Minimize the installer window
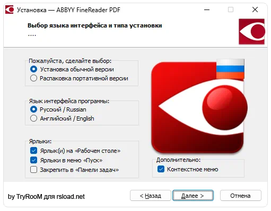 click(x=207, y=10)
